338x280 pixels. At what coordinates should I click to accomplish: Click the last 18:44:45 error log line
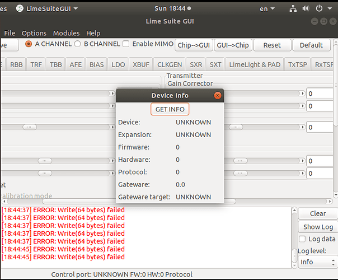(x=63, y=257)
